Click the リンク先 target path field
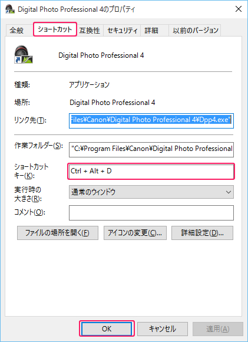The height and width of the screenshot is (342, 248). (151, 120)
